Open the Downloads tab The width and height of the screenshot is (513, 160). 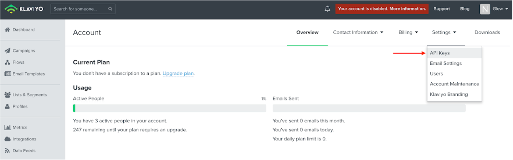pyautogui.click(x=487, y=32)
